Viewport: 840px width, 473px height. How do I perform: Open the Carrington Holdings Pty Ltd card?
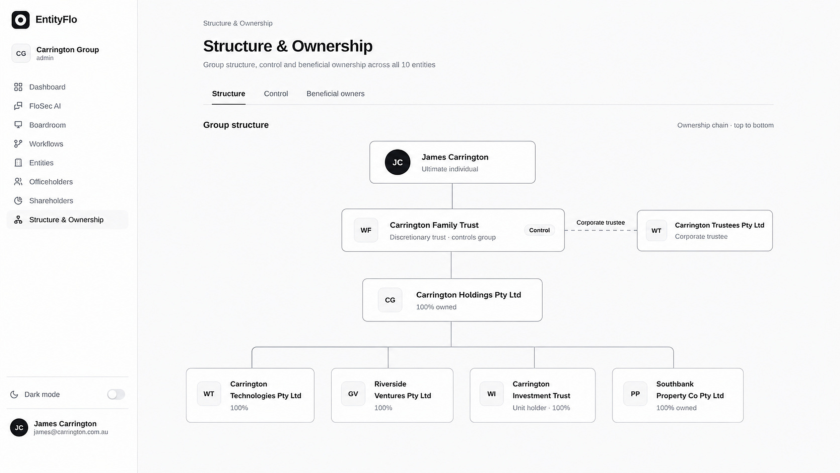click(x=452, y=300)
